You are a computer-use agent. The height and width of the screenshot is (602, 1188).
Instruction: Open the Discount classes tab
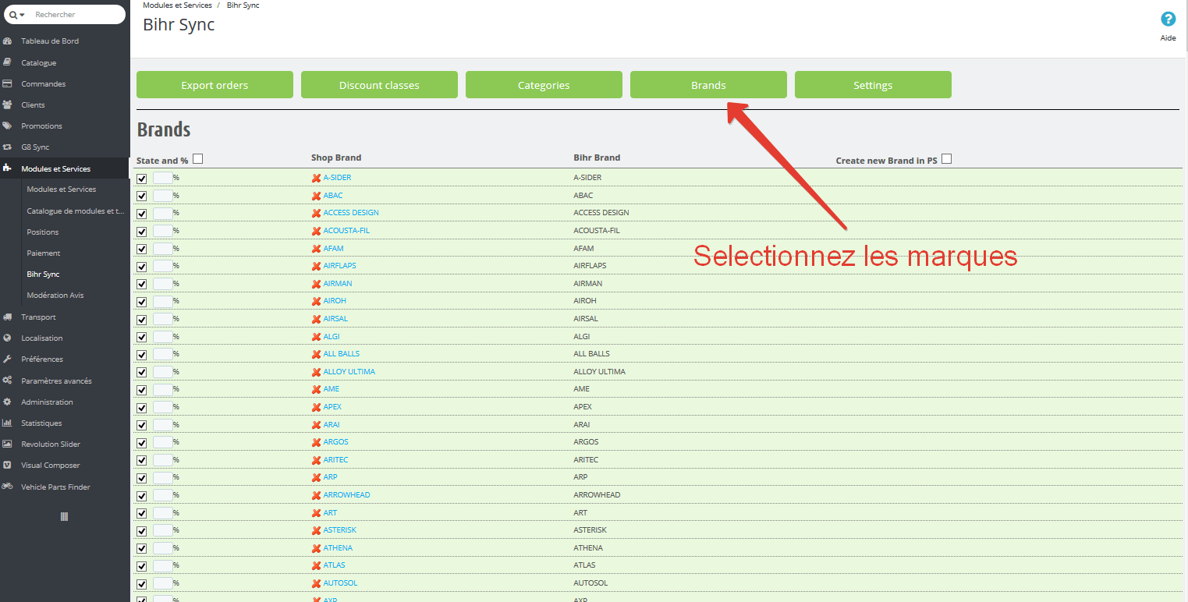pyautogui.click(x=379, y=85)
